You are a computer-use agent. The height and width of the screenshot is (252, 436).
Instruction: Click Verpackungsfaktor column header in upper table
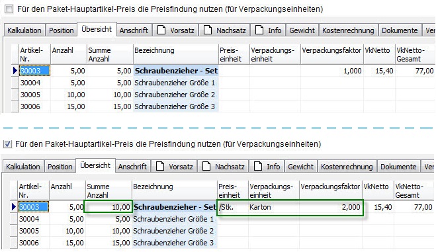click(x=332, y=54)
